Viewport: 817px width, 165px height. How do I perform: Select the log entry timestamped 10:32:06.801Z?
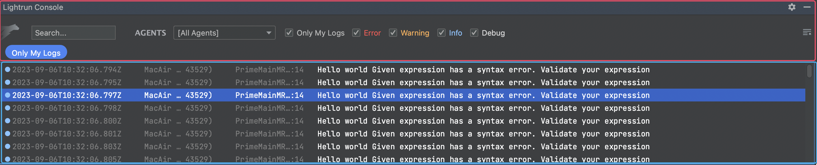point(380,134)
